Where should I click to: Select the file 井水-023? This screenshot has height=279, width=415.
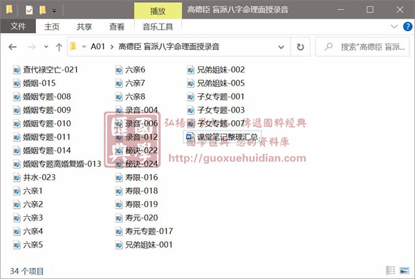(x=35, y=177)
